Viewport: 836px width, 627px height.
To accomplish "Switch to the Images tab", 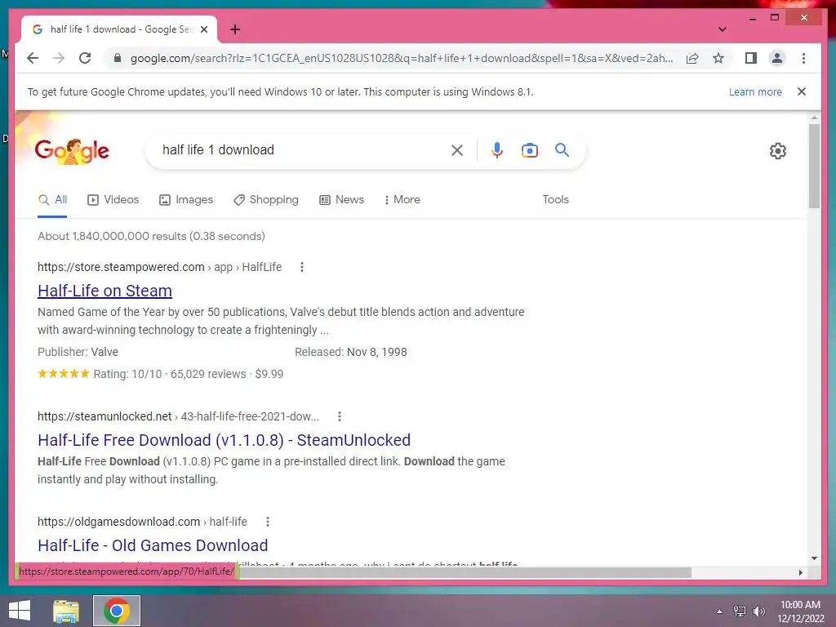I will pos(186,200).
